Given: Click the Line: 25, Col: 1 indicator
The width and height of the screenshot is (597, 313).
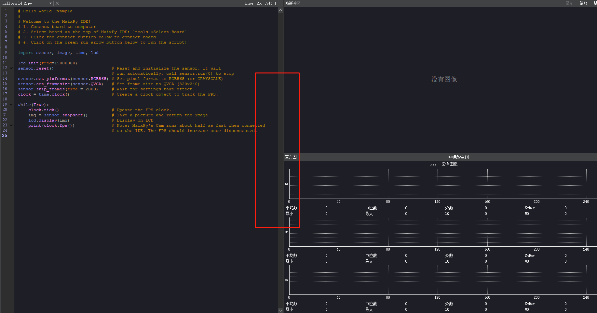Looking at the screenshot, I should (x=261, y=3).
